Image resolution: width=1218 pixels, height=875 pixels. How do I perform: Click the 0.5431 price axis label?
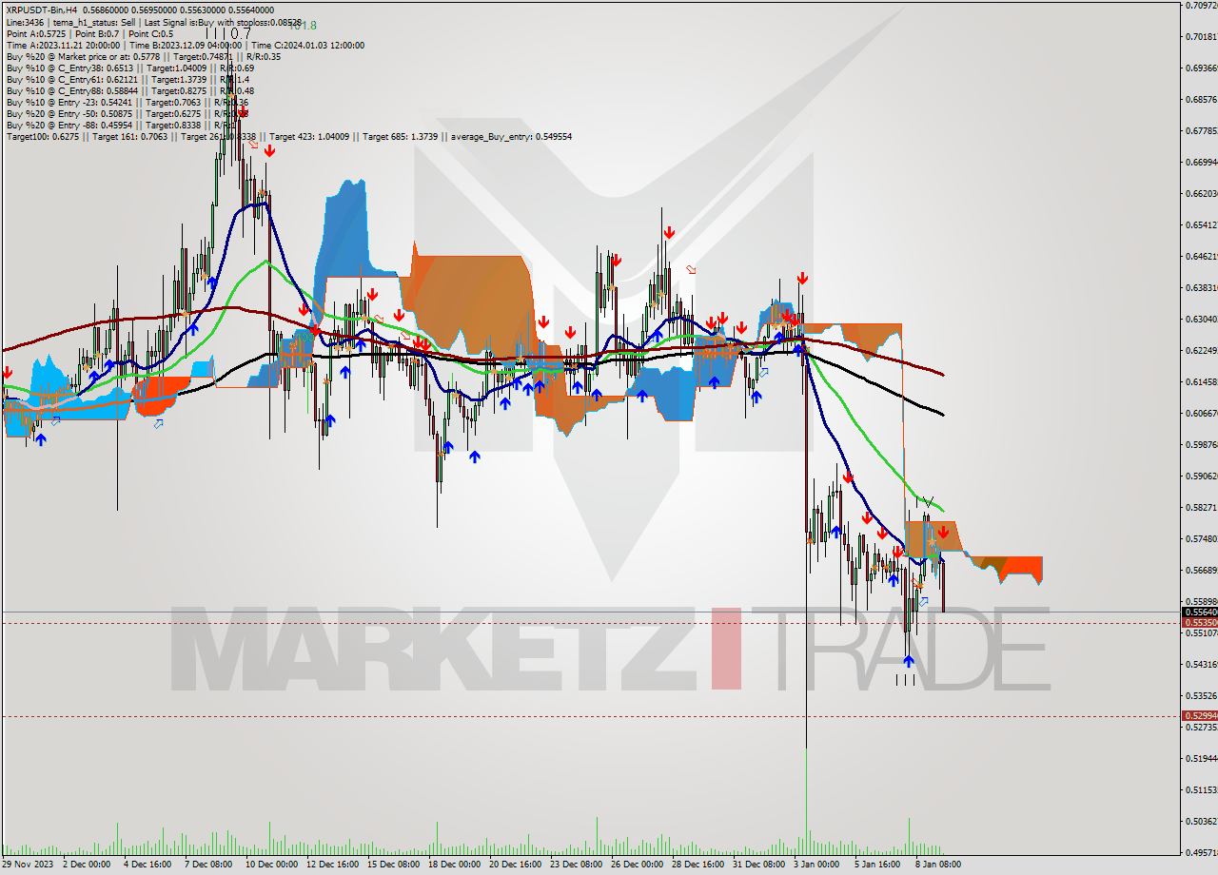click(1202, 664)
